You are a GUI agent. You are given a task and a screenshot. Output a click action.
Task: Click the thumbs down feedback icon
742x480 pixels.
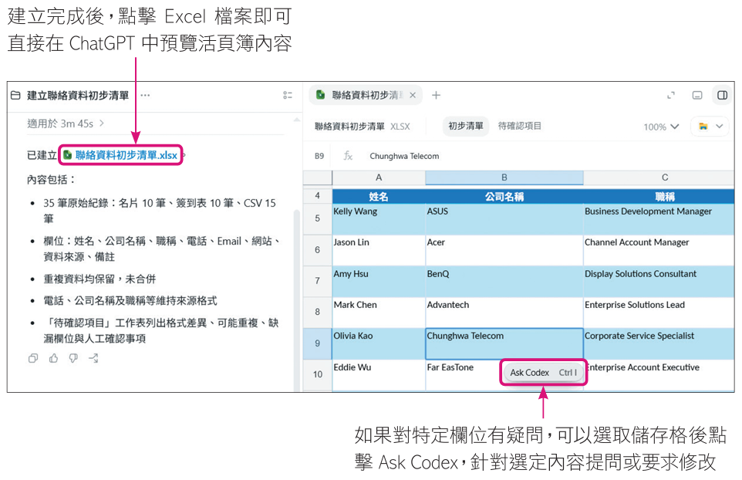[x=73, y=358]
